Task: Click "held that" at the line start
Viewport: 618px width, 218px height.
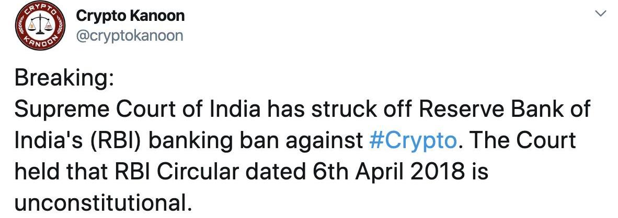Action: pyautogui.click(x=59, y=172)
